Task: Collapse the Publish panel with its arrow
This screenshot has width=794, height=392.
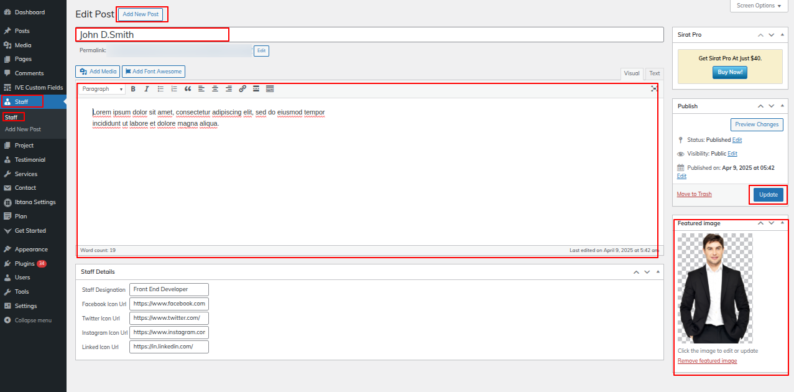Action: click(x=782, y=106)
